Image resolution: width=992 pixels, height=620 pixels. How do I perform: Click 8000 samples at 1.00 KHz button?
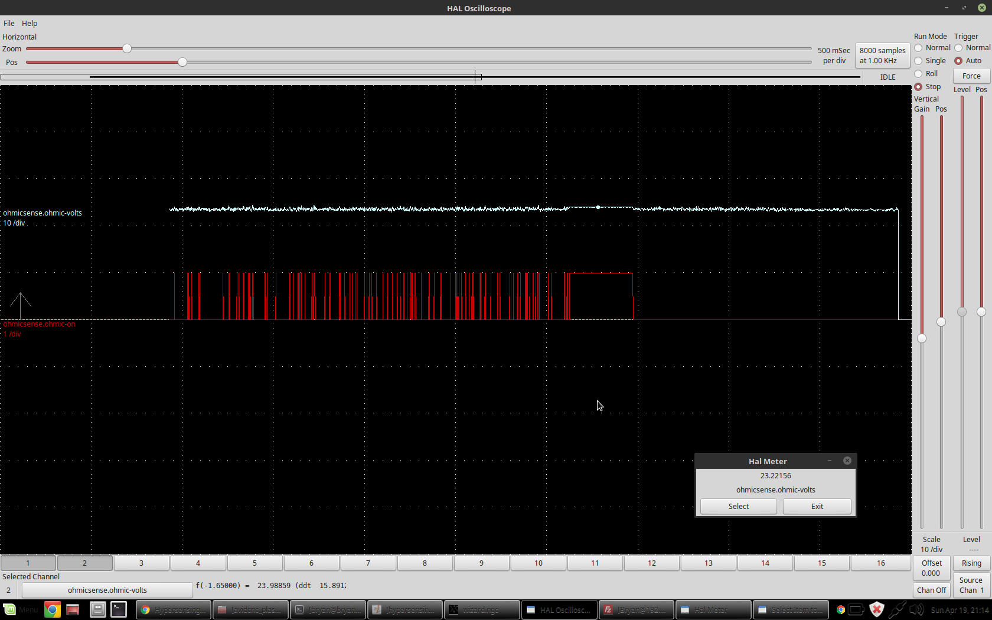coord(882,56)
